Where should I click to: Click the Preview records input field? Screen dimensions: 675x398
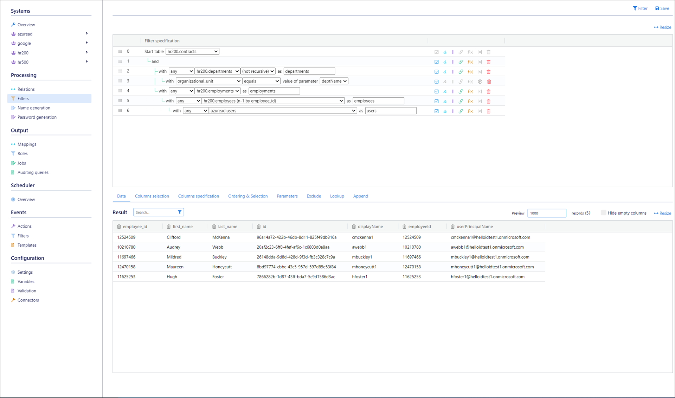pos(546,213)
